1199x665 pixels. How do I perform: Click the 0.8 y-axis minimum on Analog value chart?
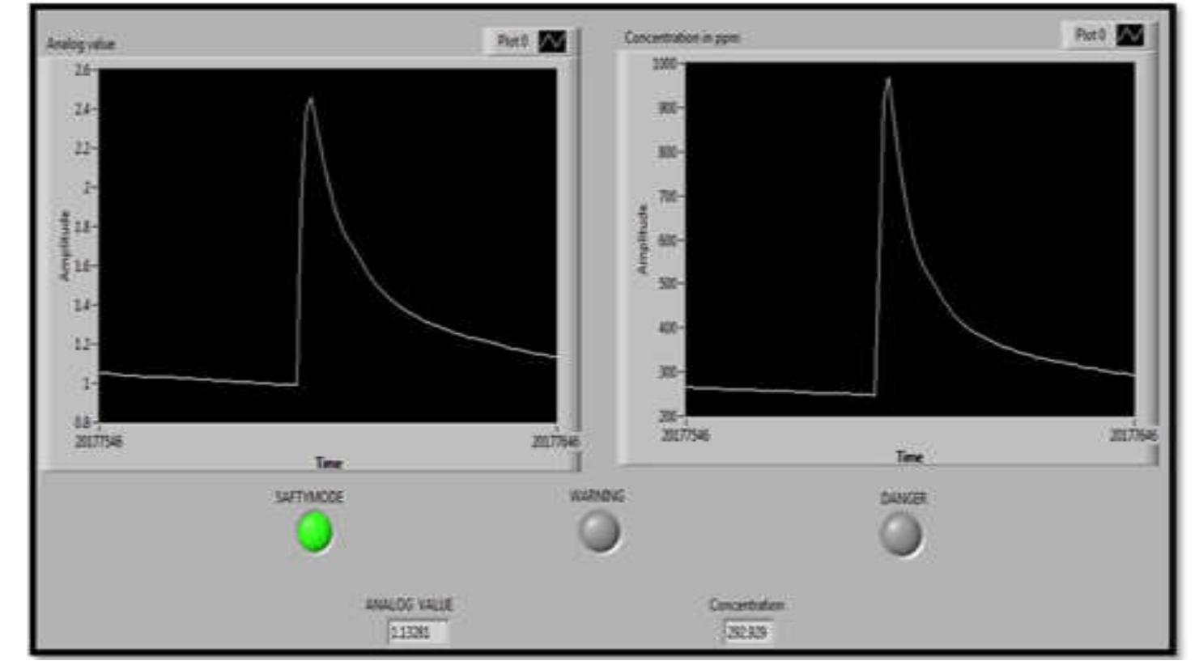[x=83, y=422]
